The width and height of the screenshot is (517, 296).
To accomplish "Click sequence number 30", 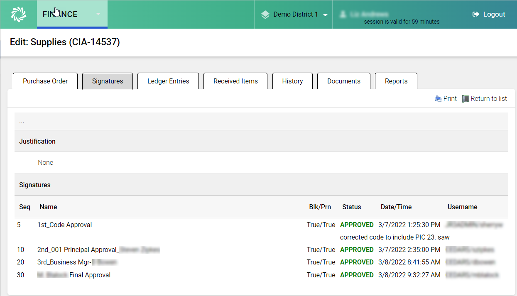I will pyautogui.click(x=21, y=275).
